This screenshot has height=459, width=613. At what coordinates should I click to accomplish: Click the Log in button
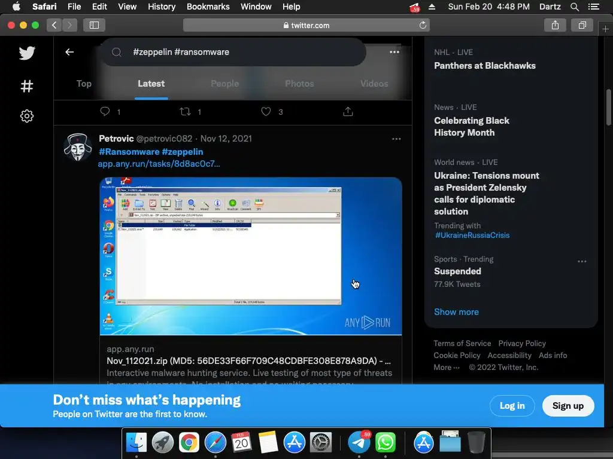512,406
